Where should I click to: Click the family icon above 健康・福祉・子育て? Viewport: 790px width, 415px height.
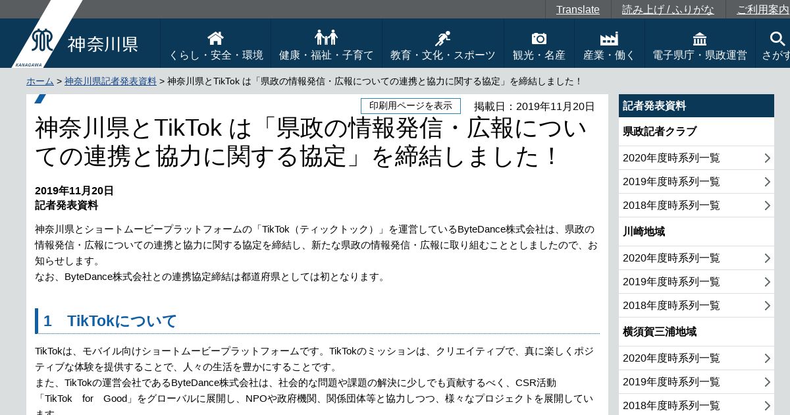point(326,38)
